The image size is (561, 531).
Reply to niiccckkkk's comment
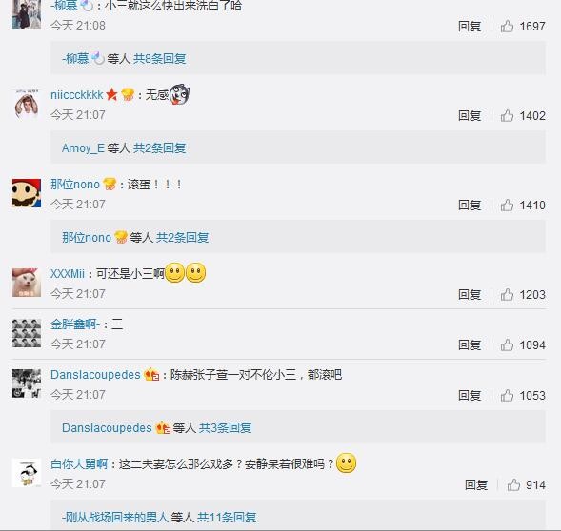click(x=470, y=115)
